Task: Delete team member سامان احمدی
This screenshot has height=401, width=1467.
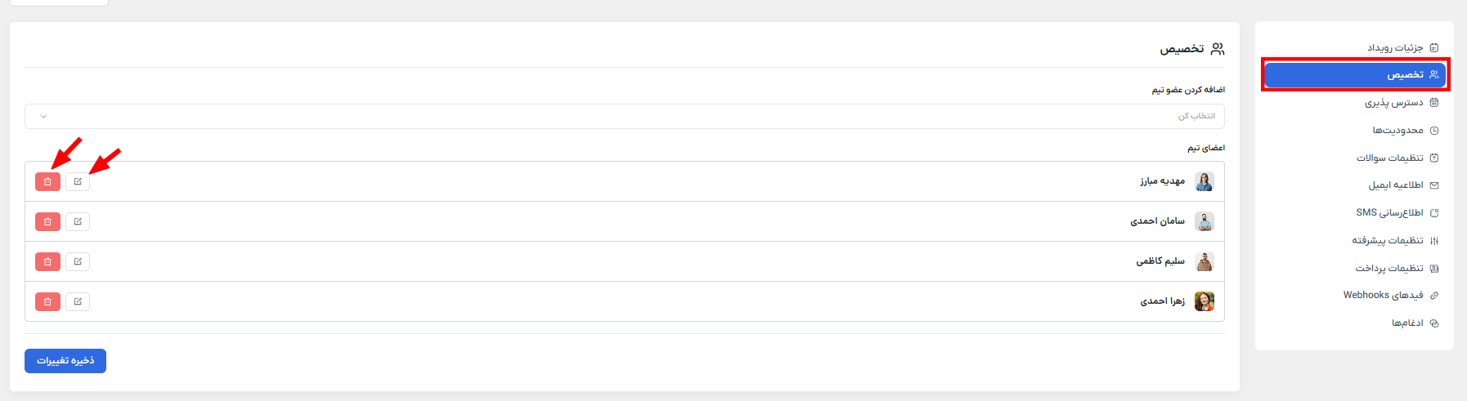Action: 47,221
